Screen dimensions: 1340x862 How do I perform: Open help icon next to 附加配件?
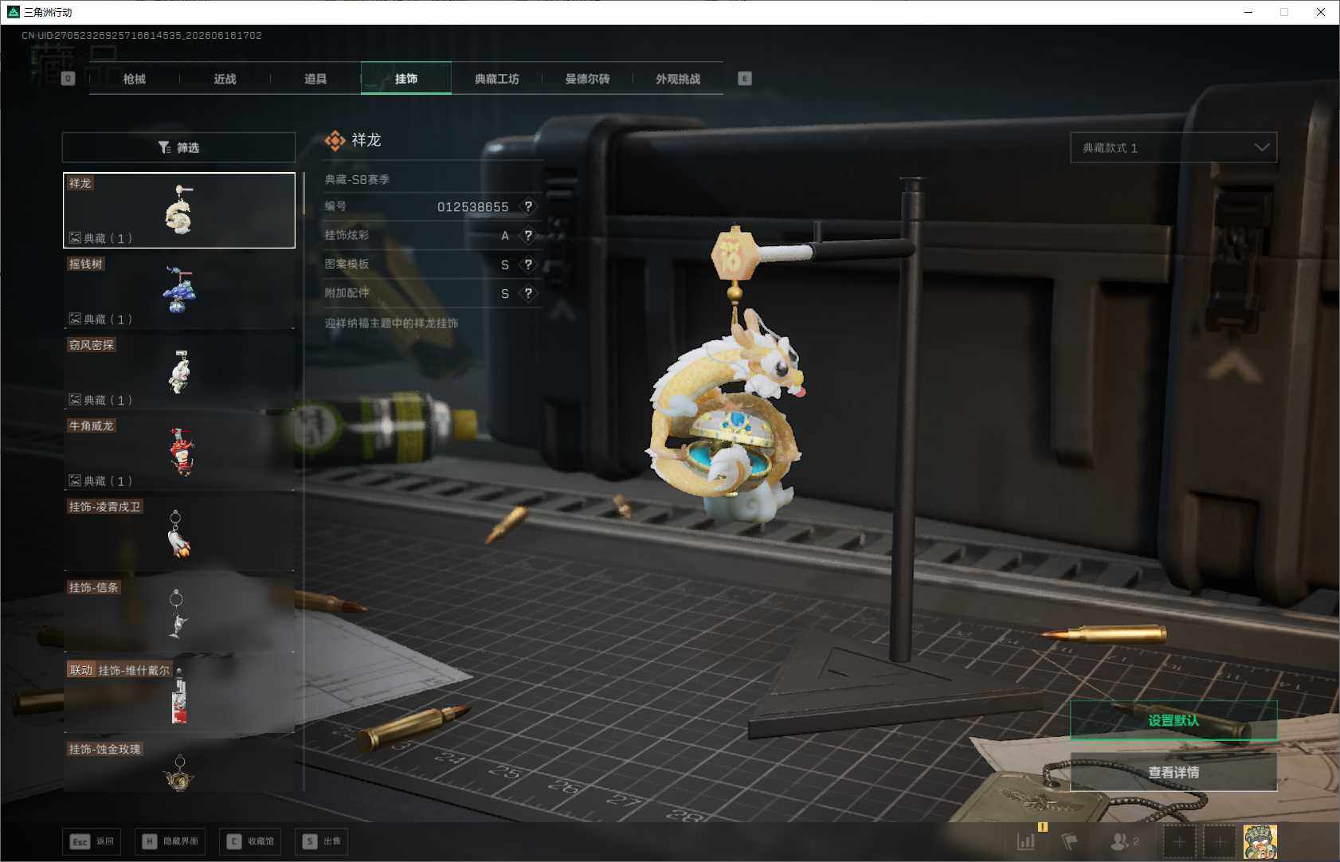click(528, 293)
